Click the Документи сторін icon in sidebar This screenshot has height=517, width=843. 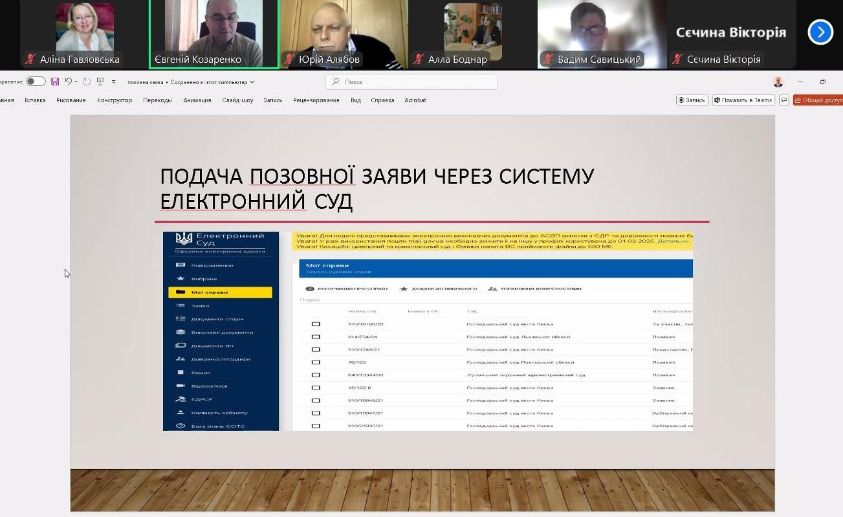(x=181, y=319)
